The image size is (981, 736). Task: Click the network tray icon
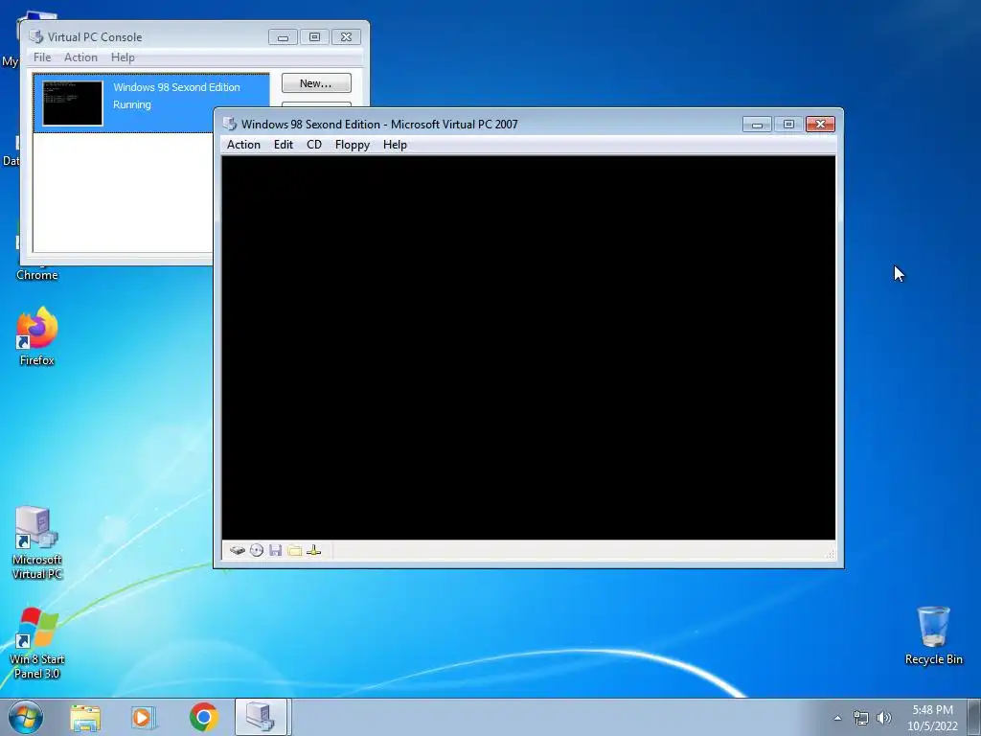pos(861,718)
